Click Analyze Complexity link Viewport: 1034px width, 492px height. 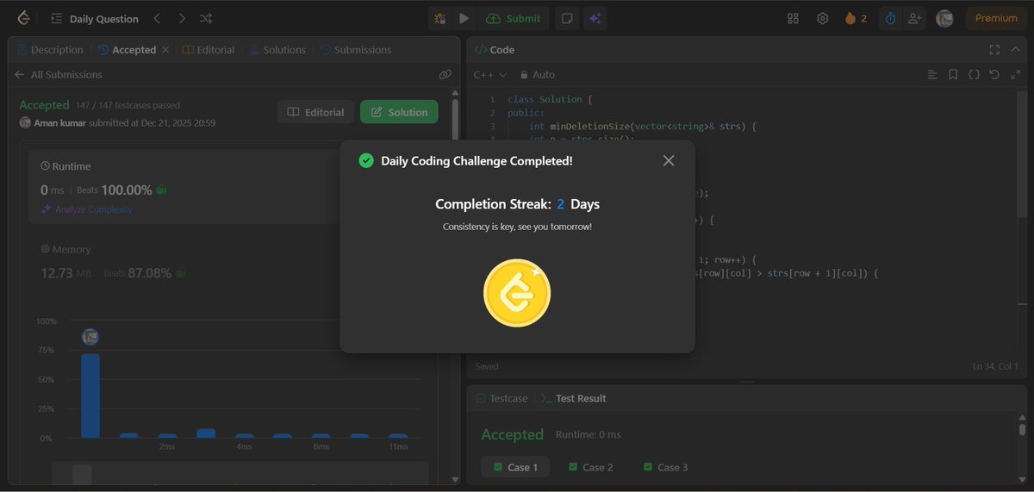click(86, 209)
